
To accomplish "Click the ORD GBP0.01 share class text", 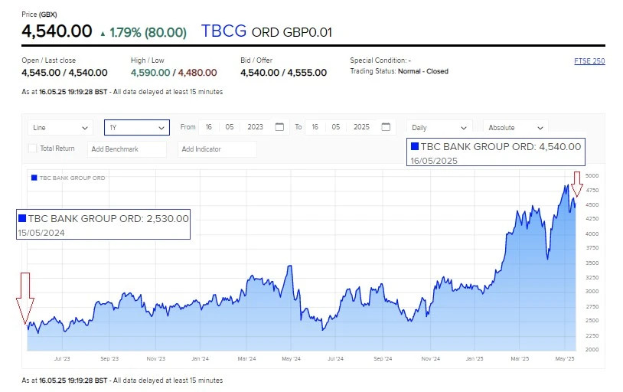I will tap(292, 32).
